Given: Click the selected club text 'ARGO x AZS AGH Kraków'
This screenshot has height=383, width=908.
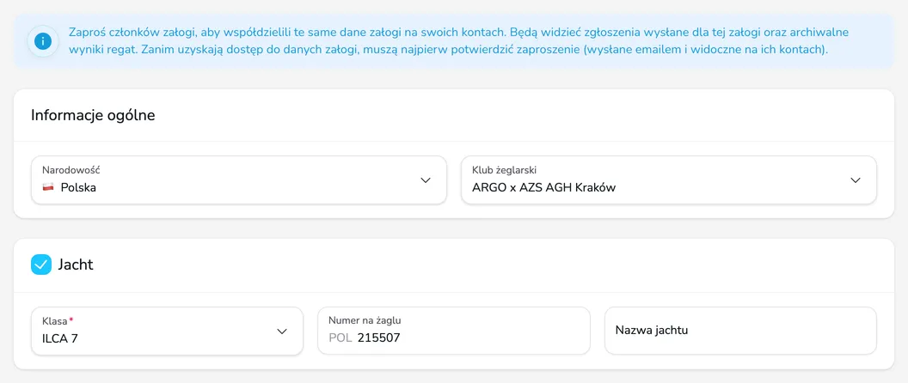Looking at the screenshot, I should click(543, 187).
